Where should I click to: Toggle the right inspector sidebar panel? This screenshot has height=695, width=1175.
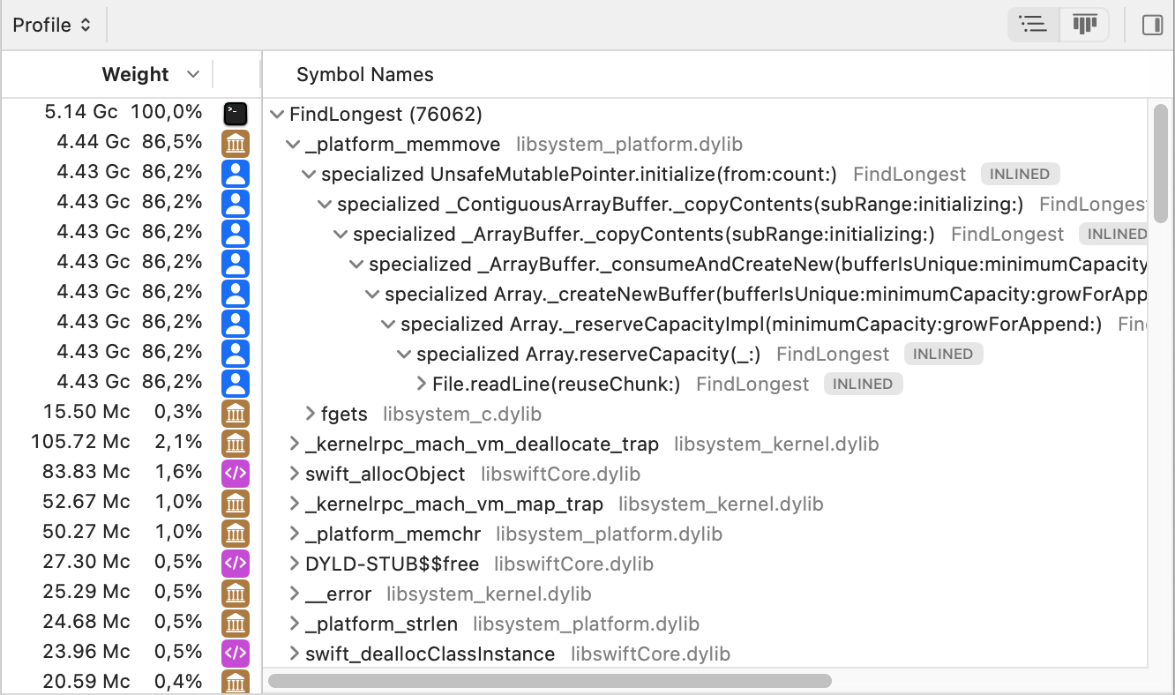(x=1152, y=25)
